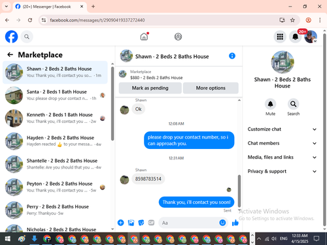This screenshot has width=327, height=245.
Task: Open Shawn - 2 Beds 2 Baths House chat
Action: click(55, 73)
